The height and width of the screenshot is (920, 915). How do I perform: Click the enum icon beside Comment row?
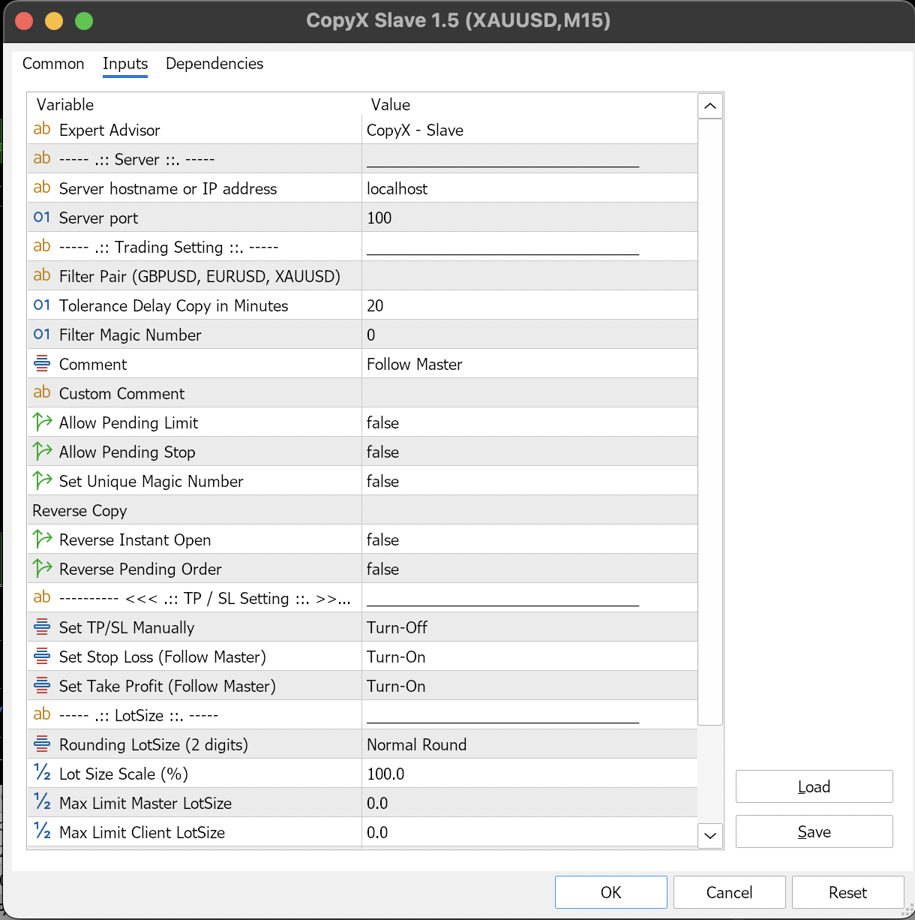coord(42,364)
